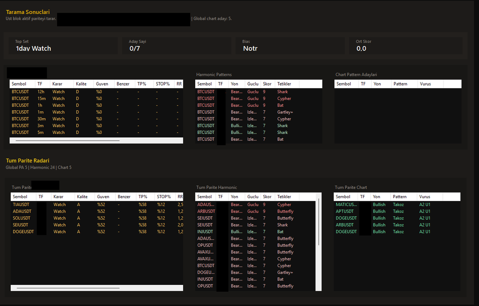This screenshot has height=306, width=479.
Task: Click the 'Tum Parite Chart' panel title
Action: tap(351, 187)
